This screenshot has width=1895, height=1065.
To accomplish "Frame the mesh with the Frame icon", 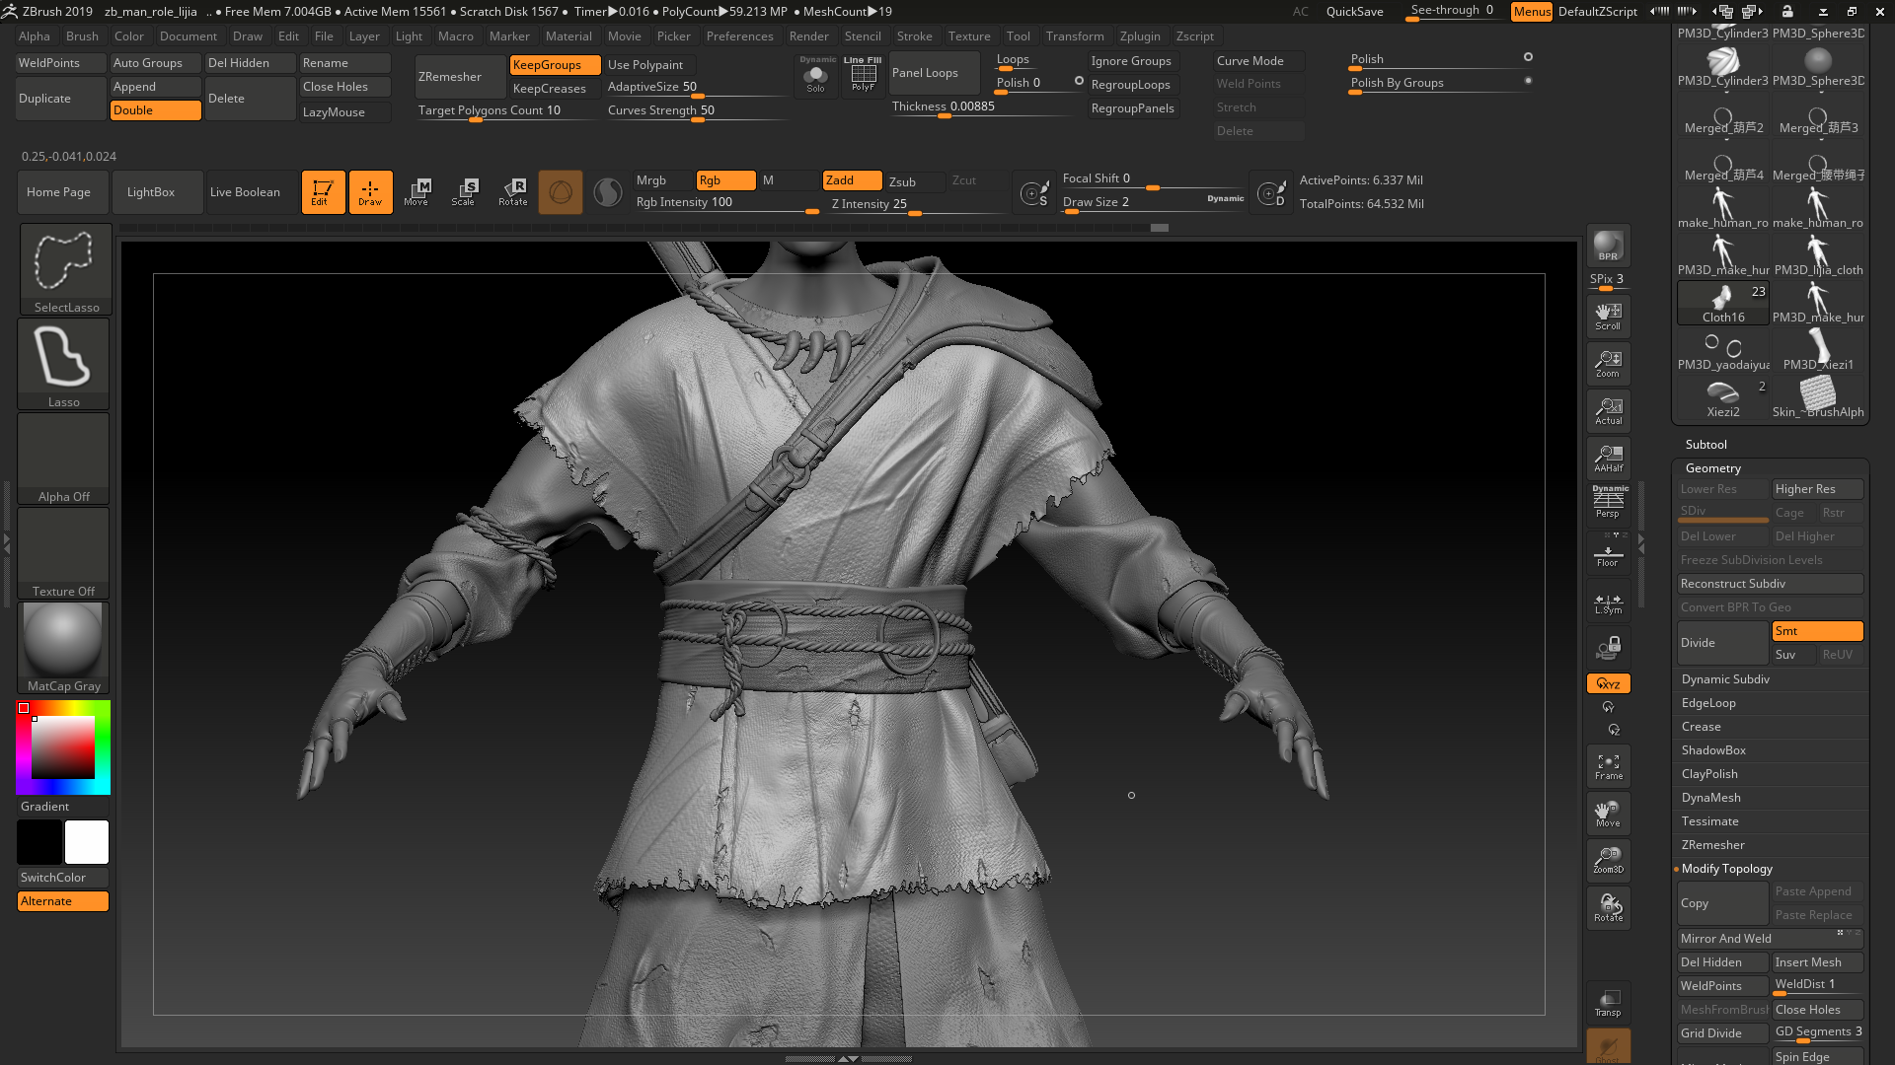I will (1608, 766).
